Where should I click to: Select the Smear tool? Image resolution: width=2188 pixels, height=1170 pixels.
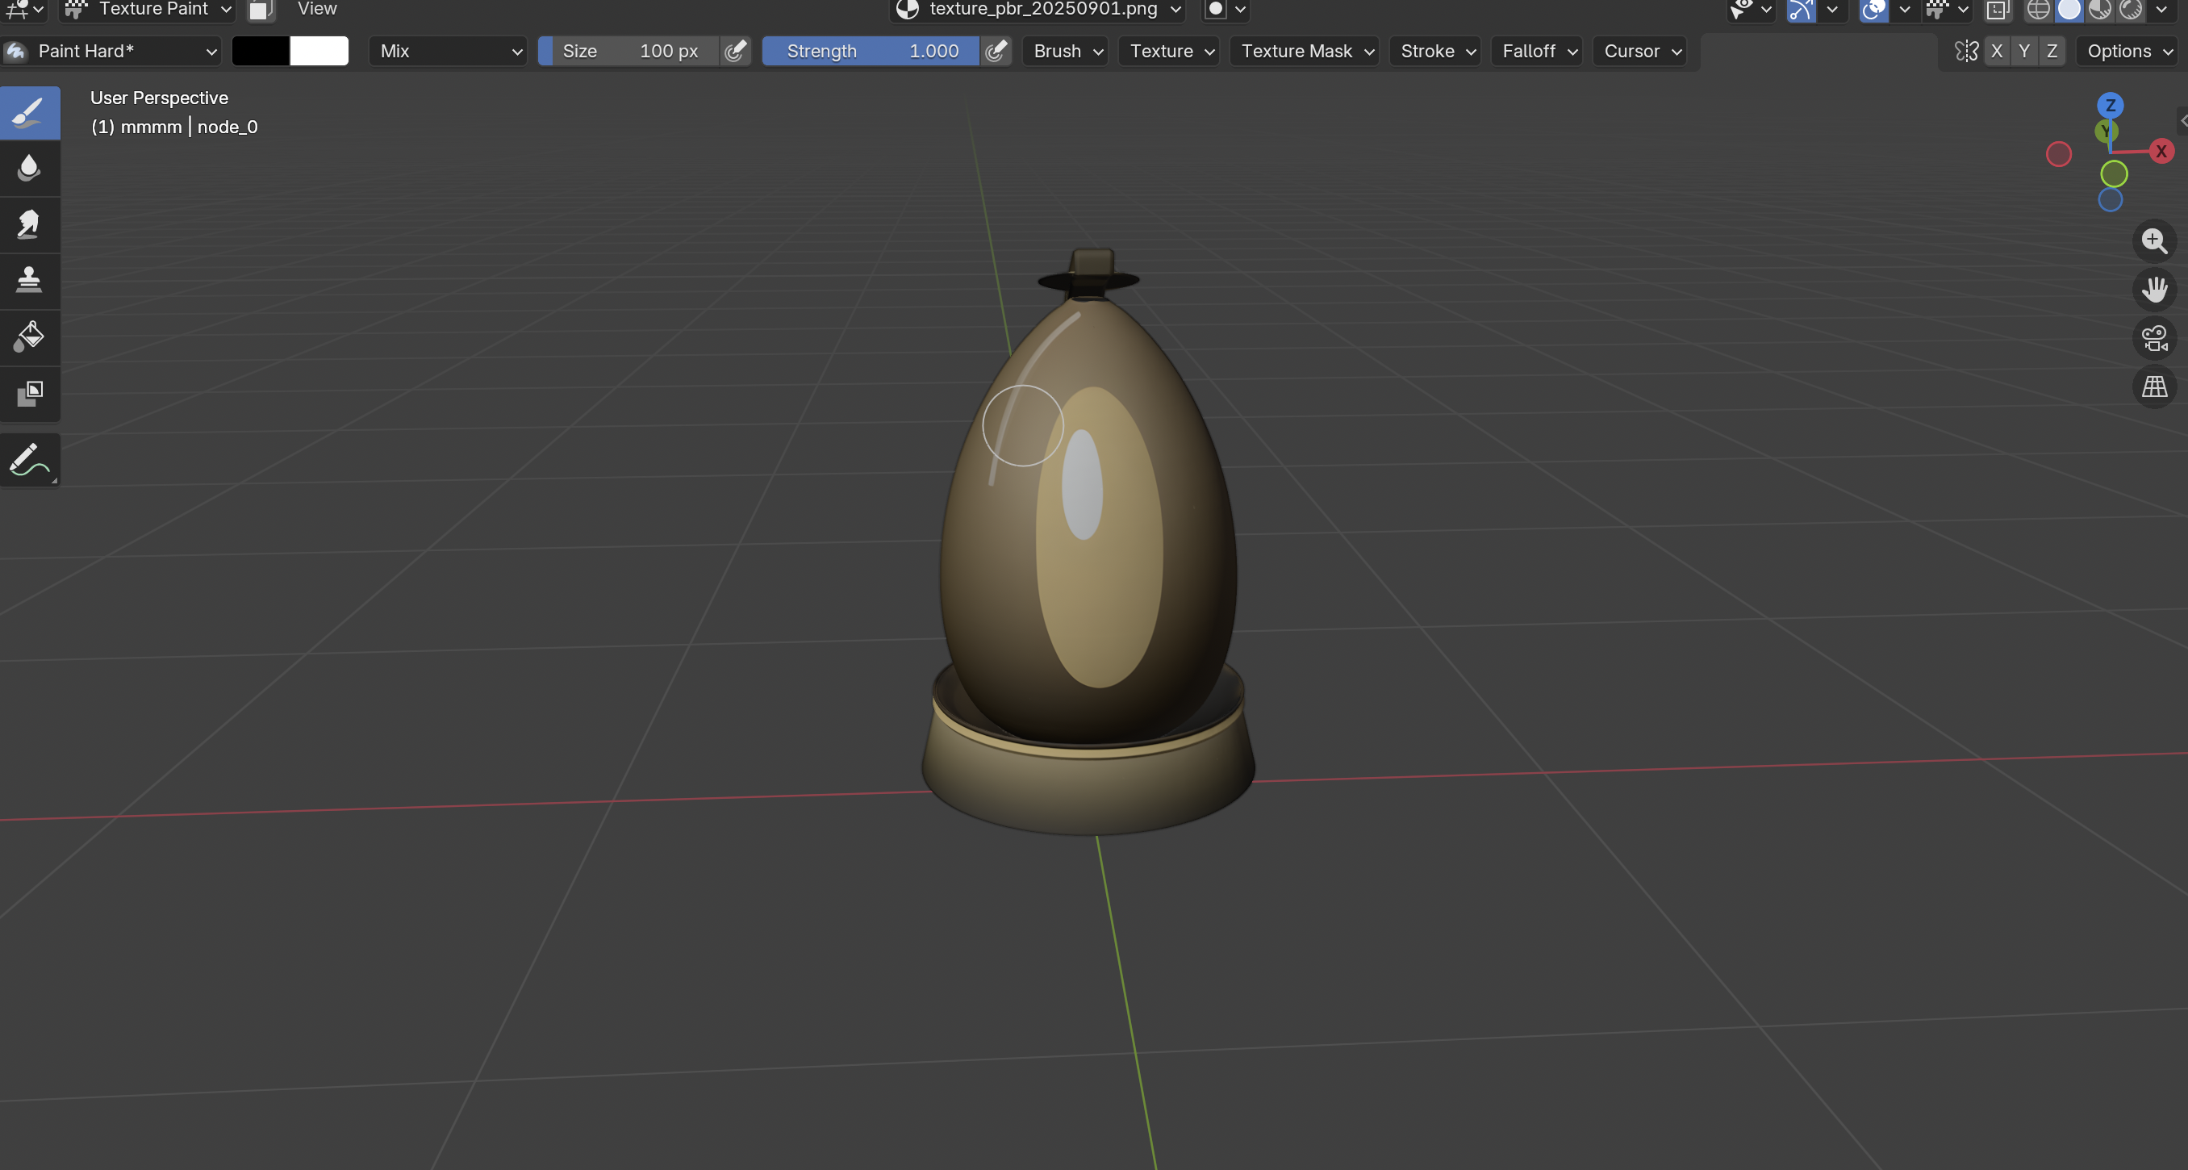[x=30, y=224]
